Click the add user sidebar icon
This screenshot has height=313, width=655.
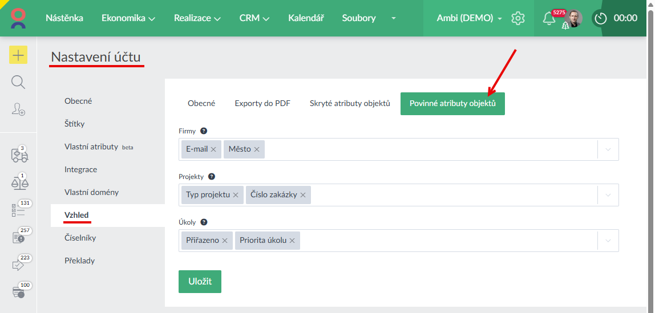click(x=18, y=109)
